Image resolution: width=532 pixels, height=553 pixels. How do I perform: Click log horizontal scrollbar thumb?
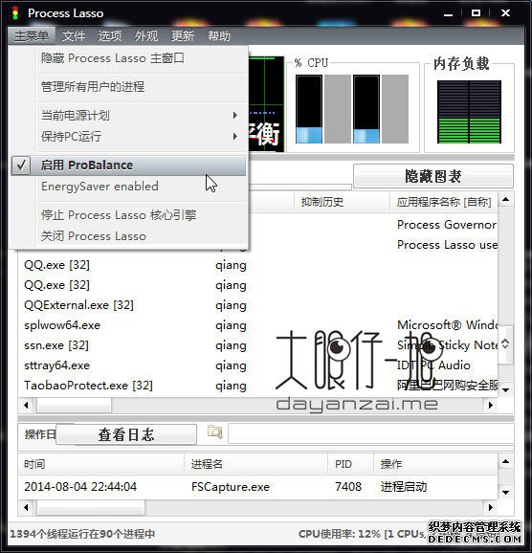[x=91, y=508]
